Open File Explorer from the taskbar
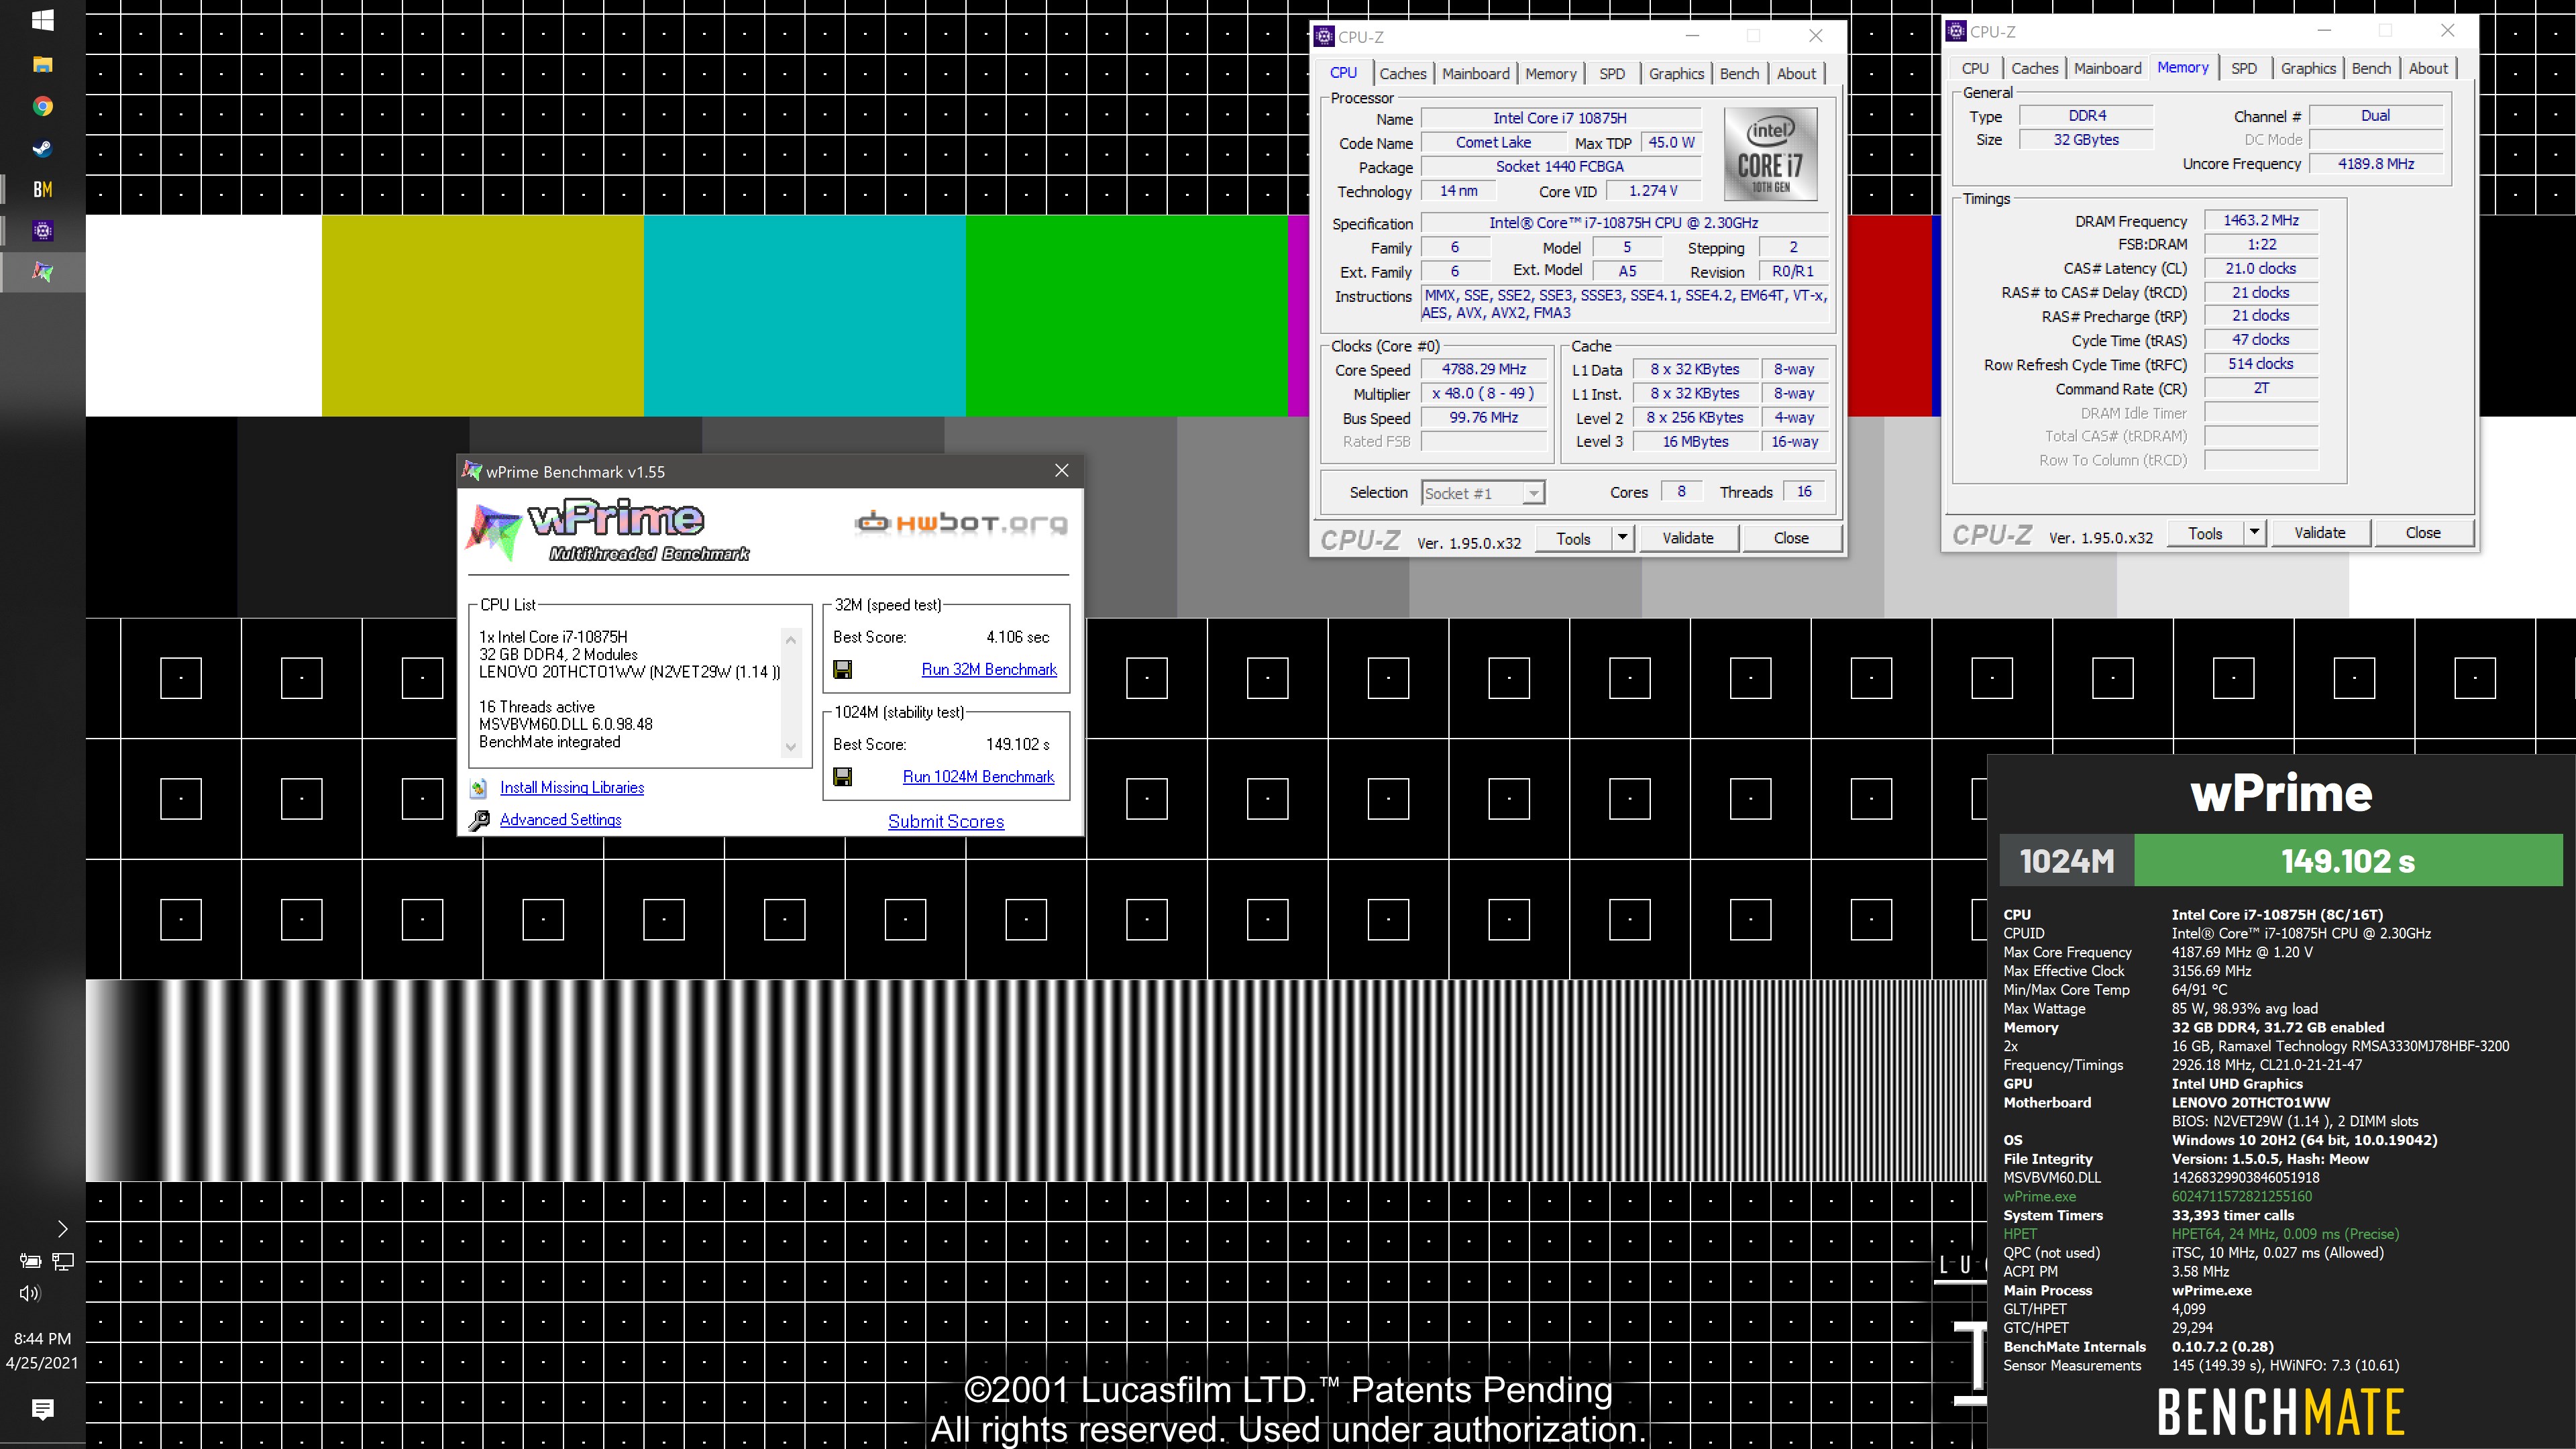Viewport: 2576px width, 1449px height. pyautogui.click(x=42, y=64)
